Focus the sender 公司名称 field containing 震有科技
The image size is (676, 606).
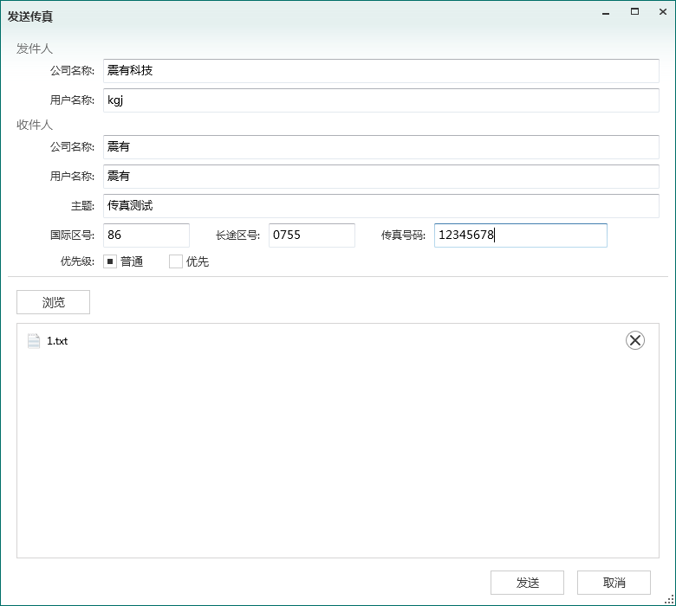pyautogui.click(x=380, y=71)
